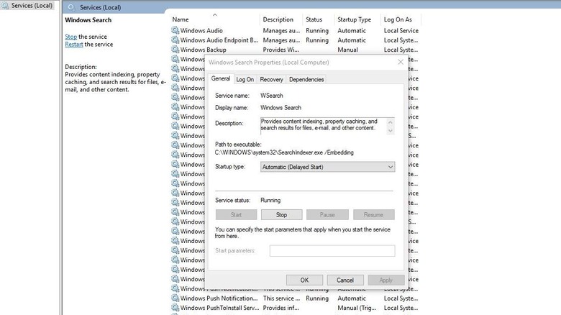The width and height of the screenshot is (561, 315).
Task: Confirm the dialog with OK
Action: click(x=304, y=280)
